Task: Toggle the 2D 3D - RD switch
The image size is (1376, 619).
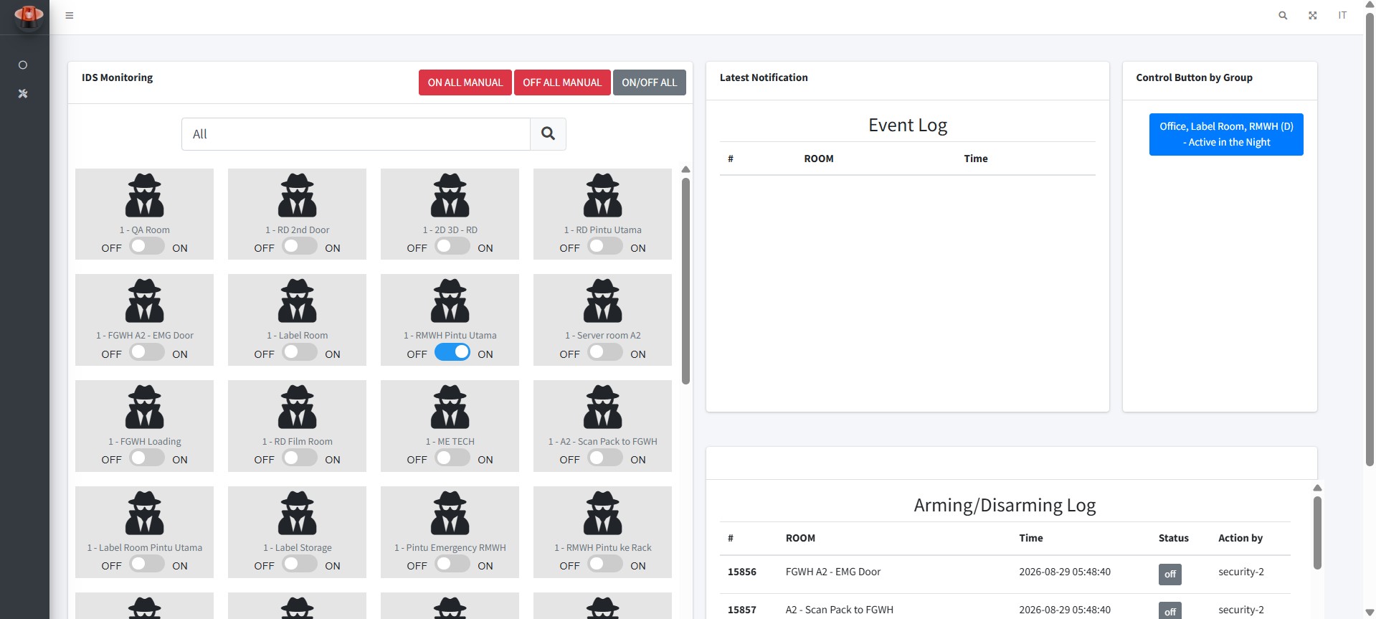Action: (x=452, y=246)
